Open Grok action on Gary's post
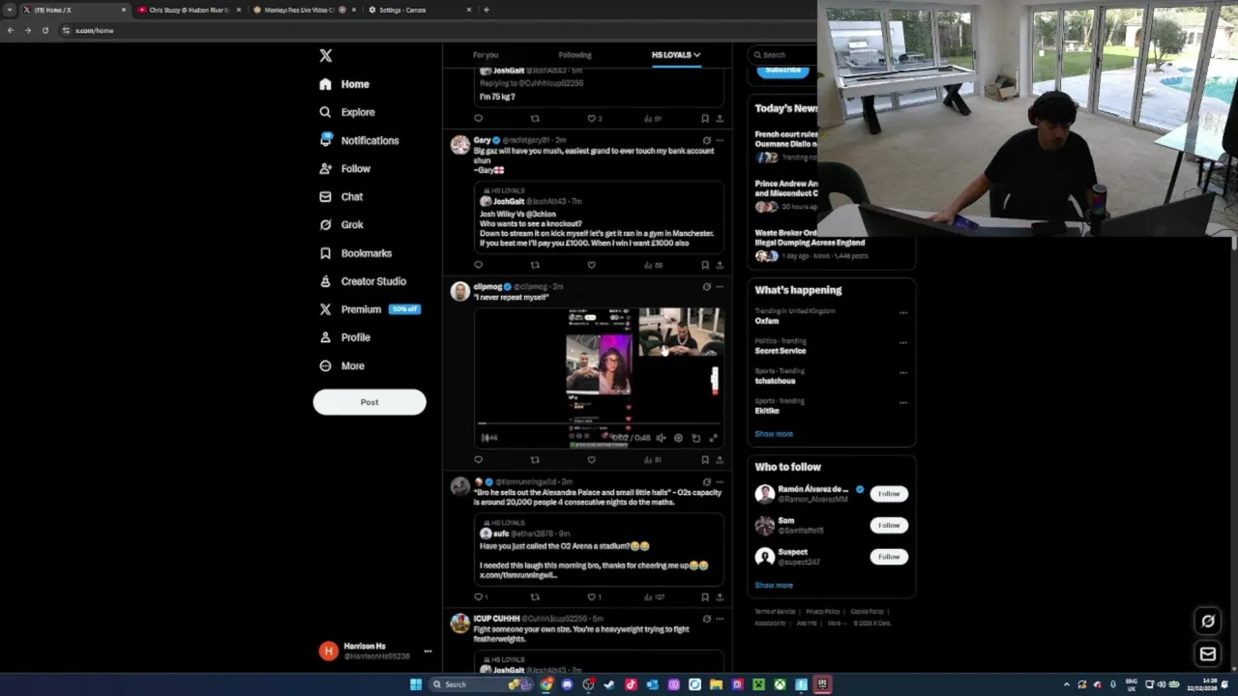Viewport: 1238px width, 696px height. point(706,140)
